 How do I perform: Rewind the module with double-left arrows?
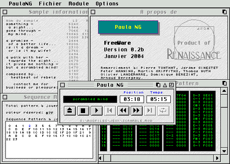(123, 111)
